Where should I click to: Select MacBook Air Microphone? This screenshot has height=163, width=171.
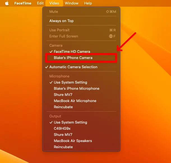pyautogui.click(x=81, y=101)
